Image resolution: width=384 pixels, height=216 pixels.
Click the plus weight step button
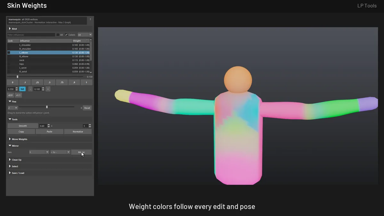[x=48, y=89]
